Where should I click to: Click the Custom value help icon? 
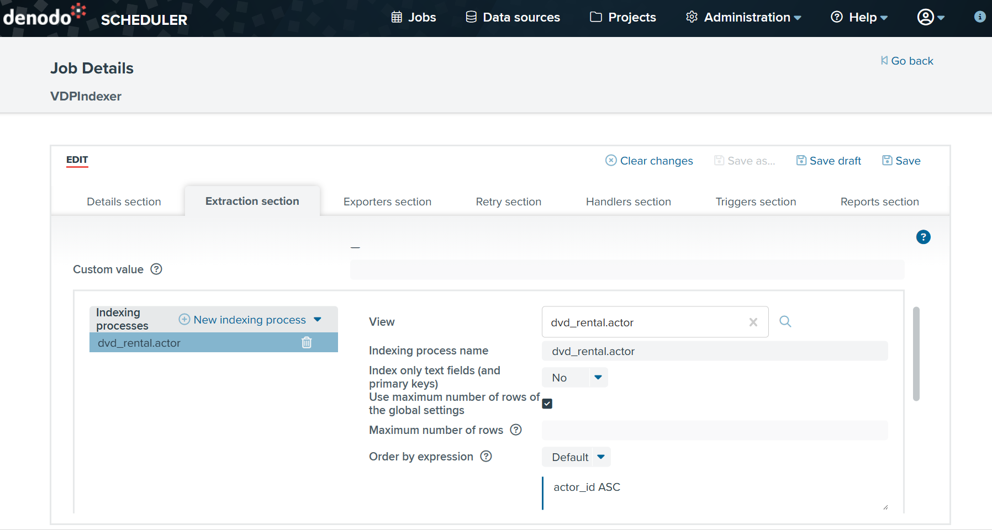(156, 269)
